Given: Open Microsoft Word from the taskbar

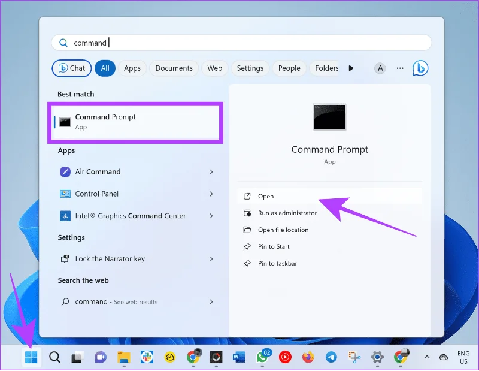Looking at the screenshot, I should pos(239,357).
